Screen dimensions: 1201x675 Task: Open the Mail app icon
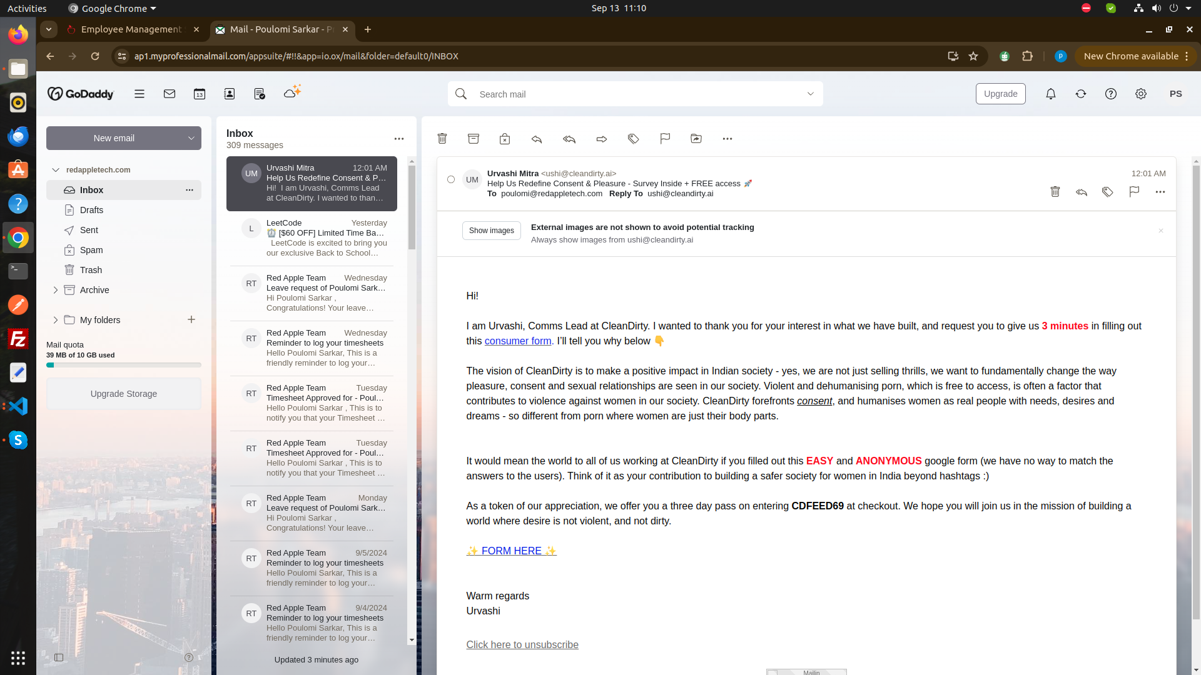(x=170, y=94)
